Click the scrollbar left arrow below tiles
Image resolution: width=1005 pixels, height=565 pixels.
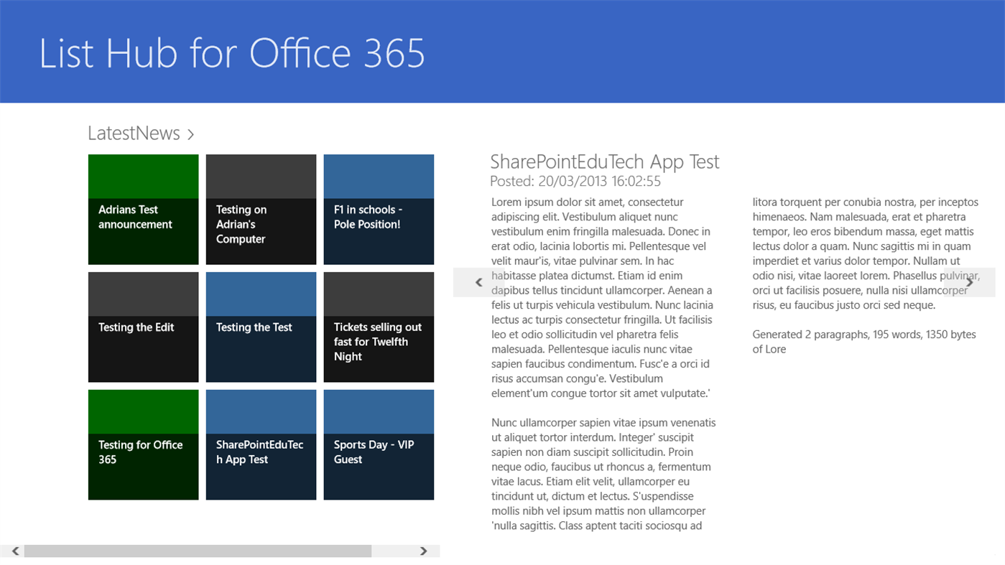click(14, 551)
